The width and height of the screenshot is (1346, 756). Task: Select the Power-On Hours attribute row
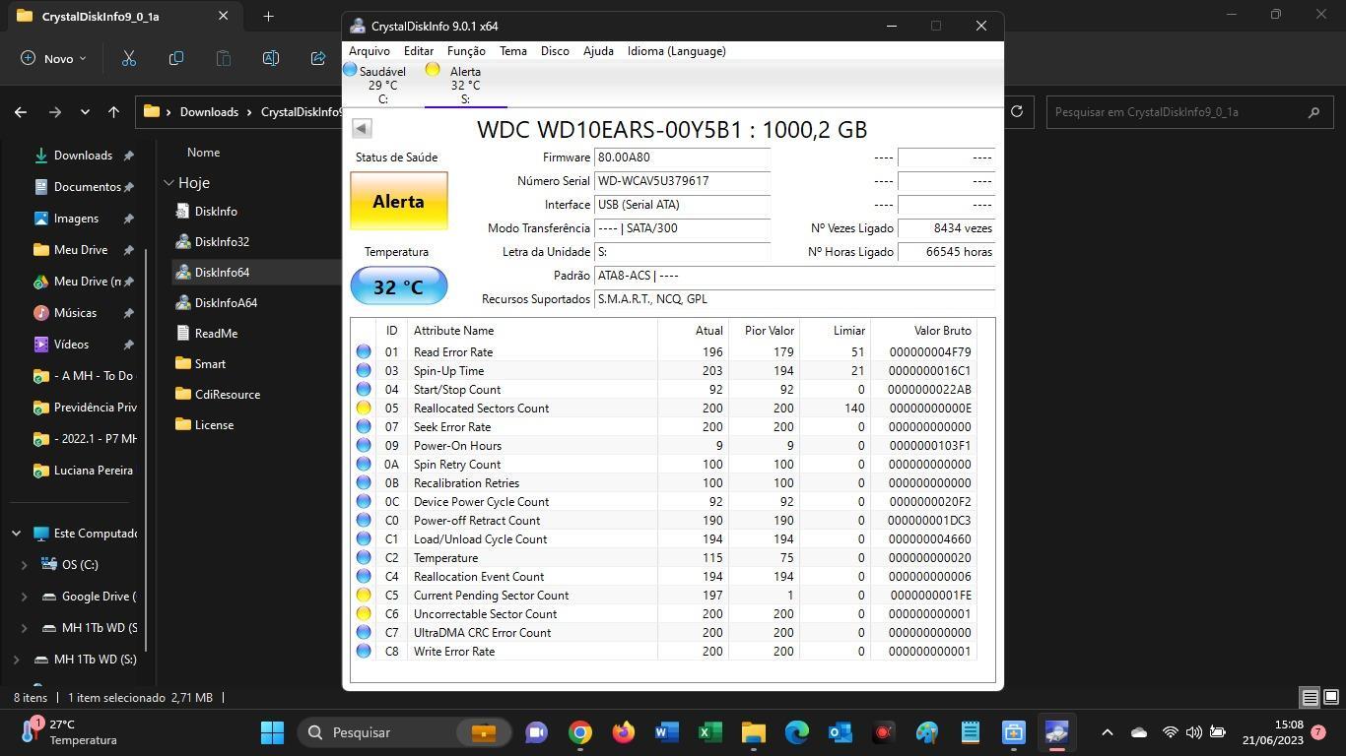(664, 445)
